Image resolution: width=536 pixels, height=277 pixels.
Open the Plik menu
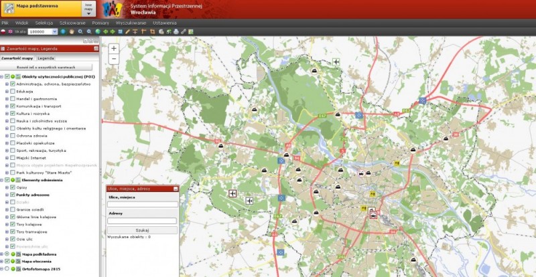(x=5, y=23)
